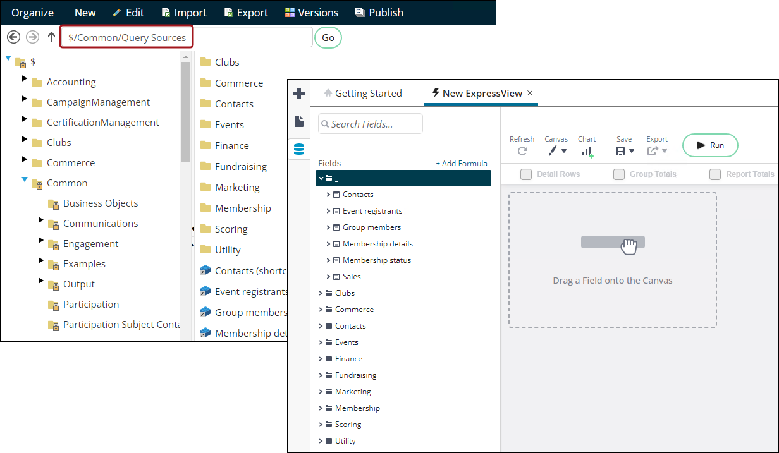Image resolution: width=779 pixels, height=453 pixels.
Task: Click the Business Objects locked folder icon
Action: [54, 203]
